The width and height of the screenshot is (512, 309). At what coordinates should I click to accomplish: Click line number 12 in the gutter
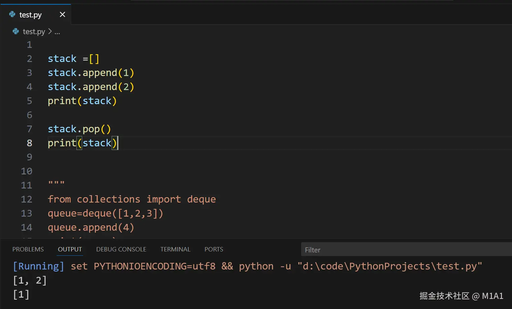pos(27,199)
